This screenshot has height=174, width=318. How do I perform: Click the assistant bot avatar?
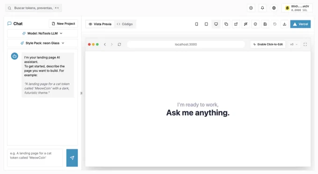tap(14, 56)
